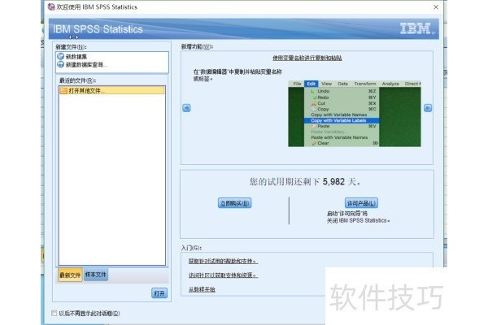Select 打开其他文件 in recent files list

(111, 90)
